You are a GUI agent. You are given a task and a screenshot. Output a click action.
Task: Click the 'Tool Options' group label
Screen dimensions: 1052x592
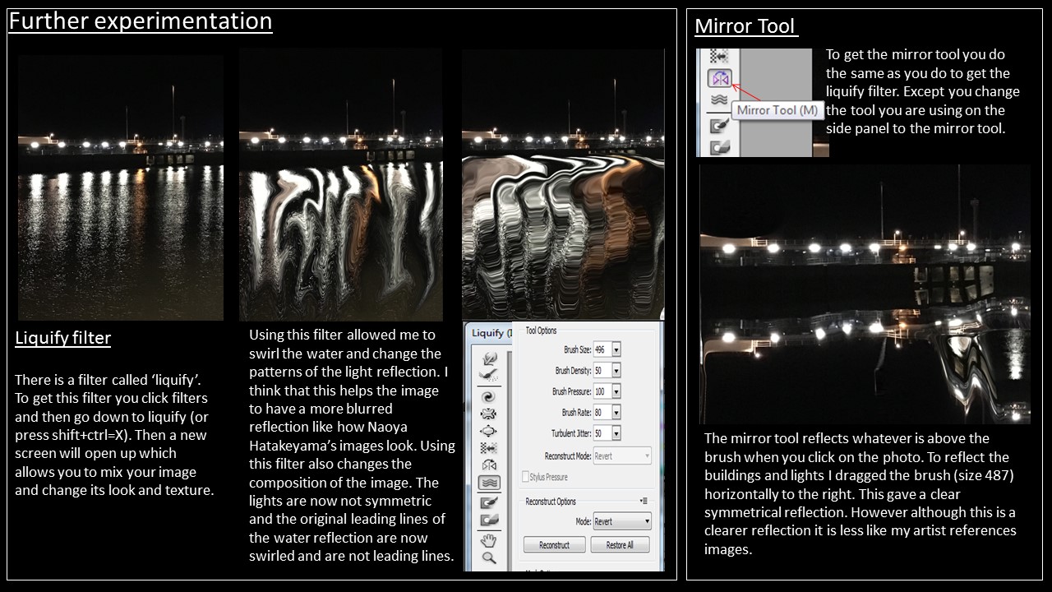541,331
